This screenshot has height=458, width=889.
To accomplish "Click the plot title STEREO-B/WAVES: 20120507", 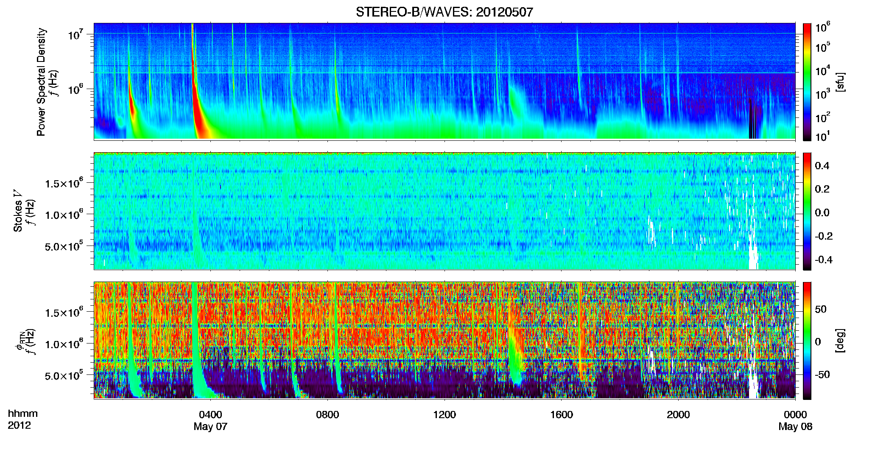I will 444,12.
